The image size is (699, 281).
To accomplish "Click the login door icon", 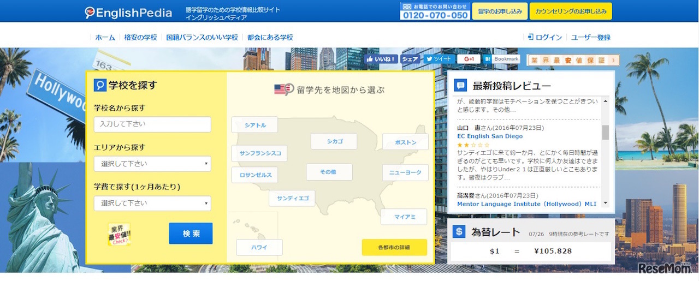I will [530, 37].
